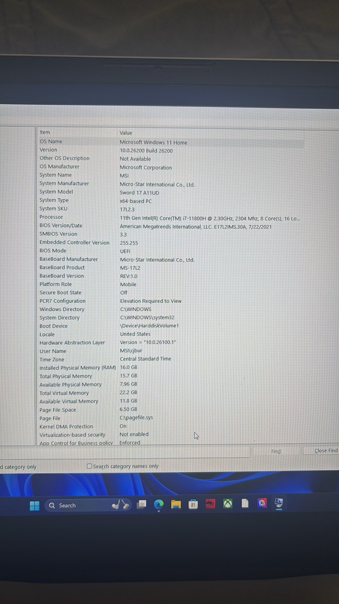Select the 'OS Name' row
Image resolution: width=339 pixels, height=604 pixels.
click(x=171, y=142)
